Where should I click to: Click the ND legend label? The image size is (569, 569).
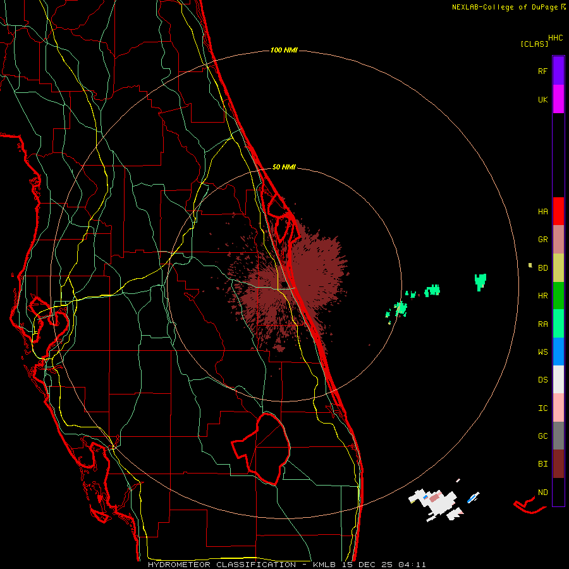pyautogui.click(x=542, y=493)
